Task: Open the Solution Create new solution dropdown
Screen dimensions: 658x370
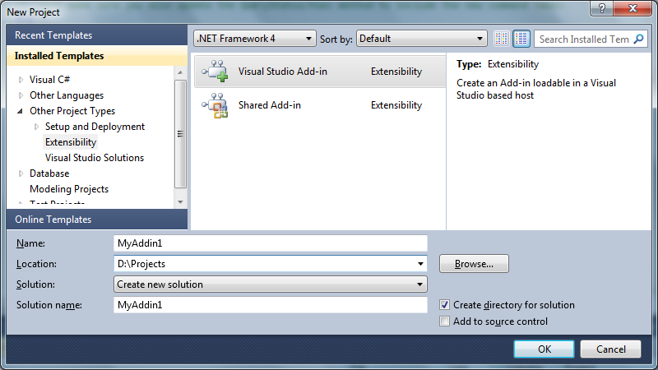Action: (271, 284)
